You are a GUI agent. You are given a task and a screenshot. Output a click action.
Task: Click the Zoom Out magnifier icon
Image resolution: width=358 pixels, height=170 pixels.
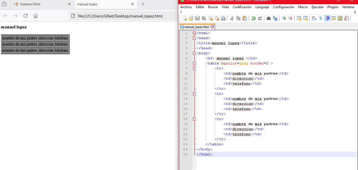pos(290,18)
